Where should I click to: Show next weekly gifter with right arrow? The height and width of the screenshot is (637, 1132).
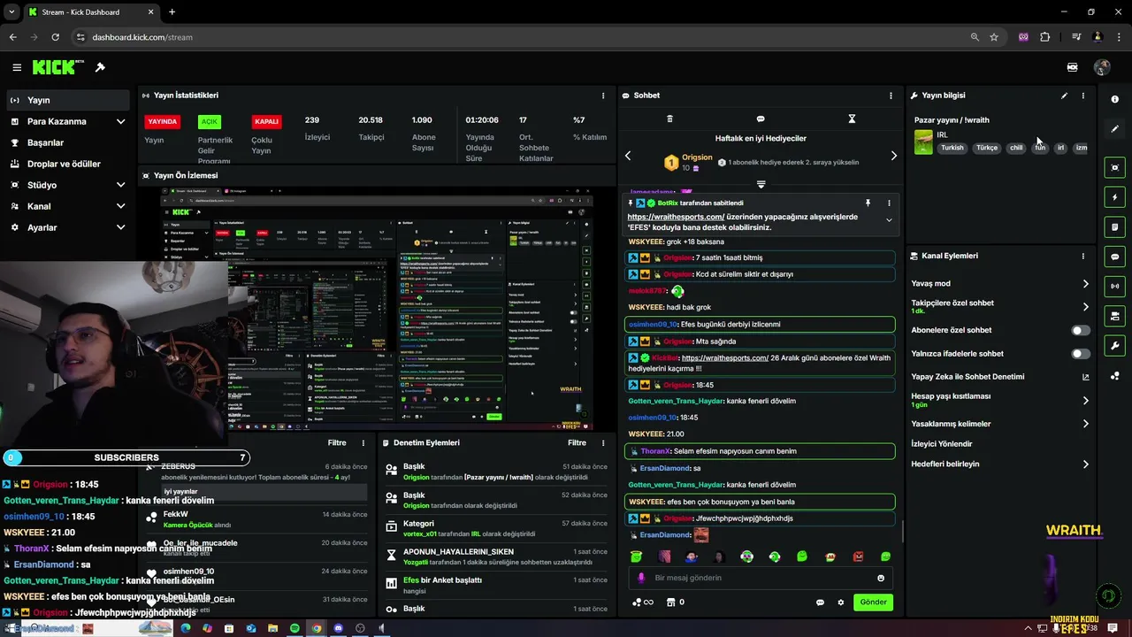click(x=893, y=156)
